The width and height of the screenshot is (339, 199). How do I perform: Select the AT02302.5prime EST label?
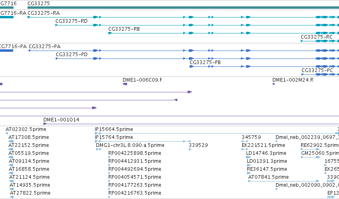click(x=26, y=129)
